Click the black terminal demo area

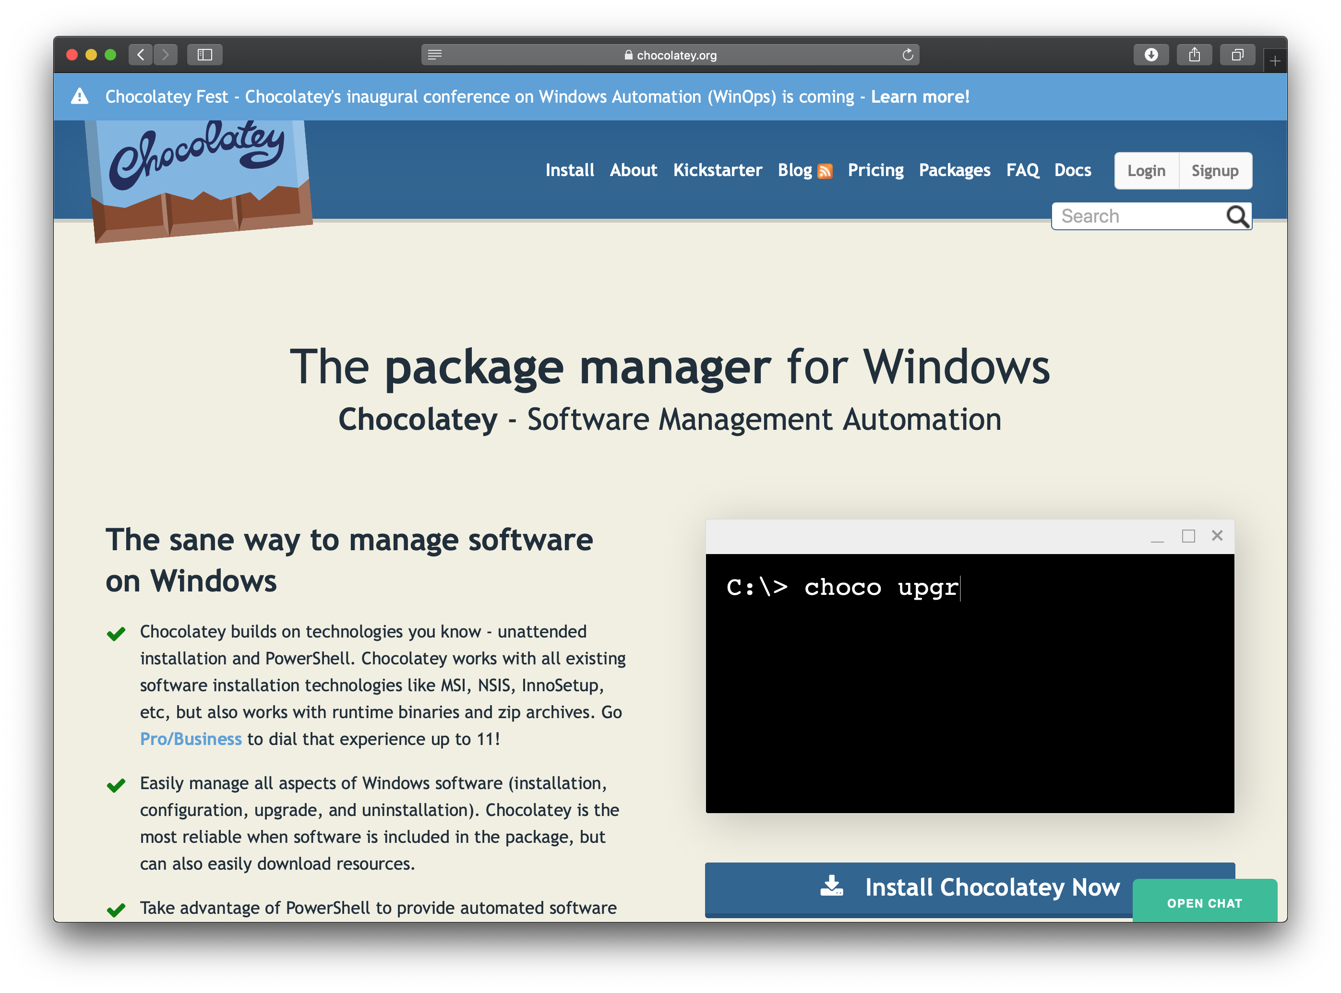click(x=970, y=683)
